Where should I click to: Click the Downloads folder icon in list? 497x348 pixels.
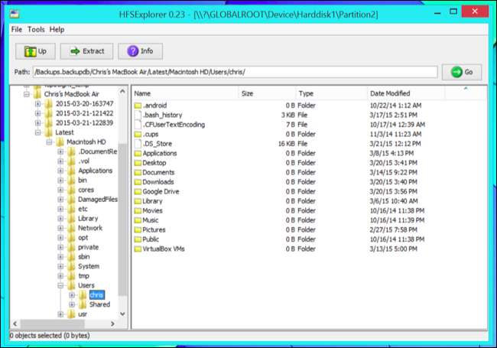click(x=138, y=182)
